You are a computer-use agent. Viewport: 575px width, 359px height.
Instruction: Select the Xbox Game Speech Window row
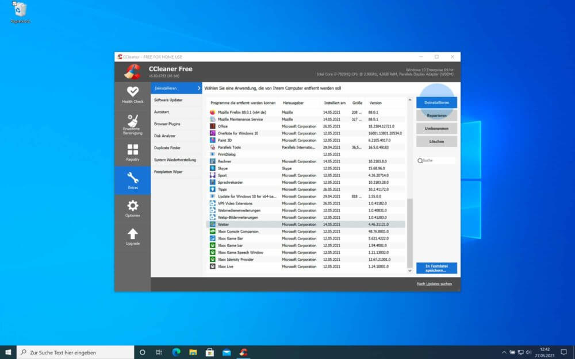306,253
